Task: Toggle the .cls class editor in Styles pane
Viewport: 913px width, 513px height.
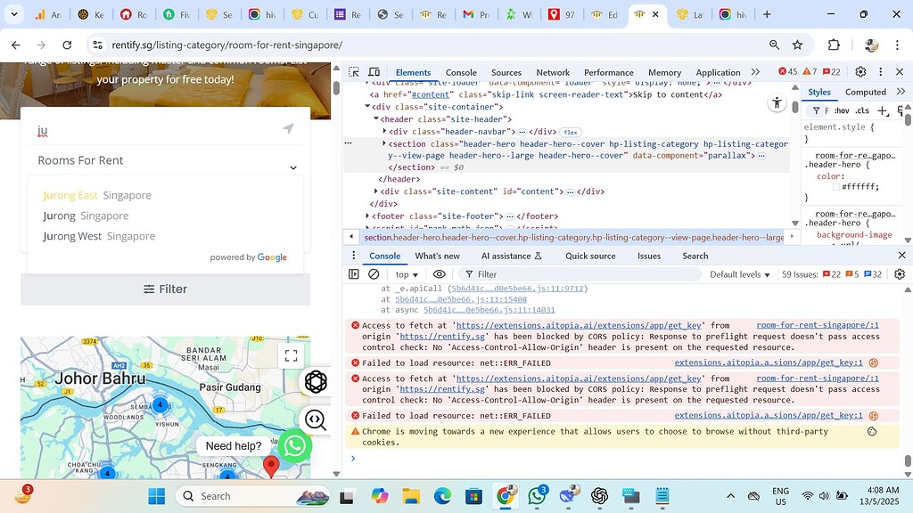Action: pos(861,110)
